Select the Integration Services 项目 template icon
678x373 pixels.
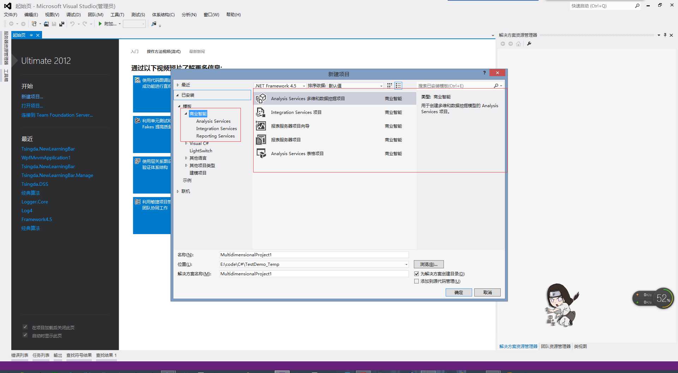click(261, 112)
